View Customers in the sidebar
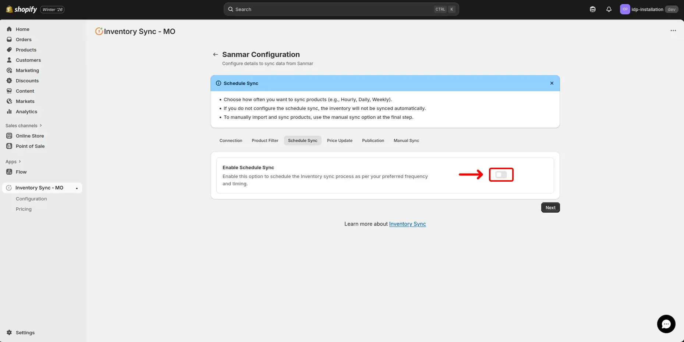This screenshot has height=342, width=684. pos(28,60)
